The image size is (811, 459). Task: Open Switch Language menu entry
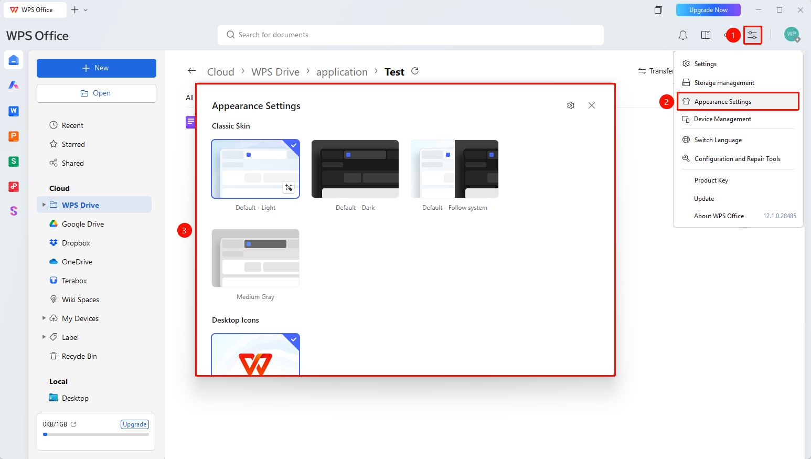click(x=738, y=140)
